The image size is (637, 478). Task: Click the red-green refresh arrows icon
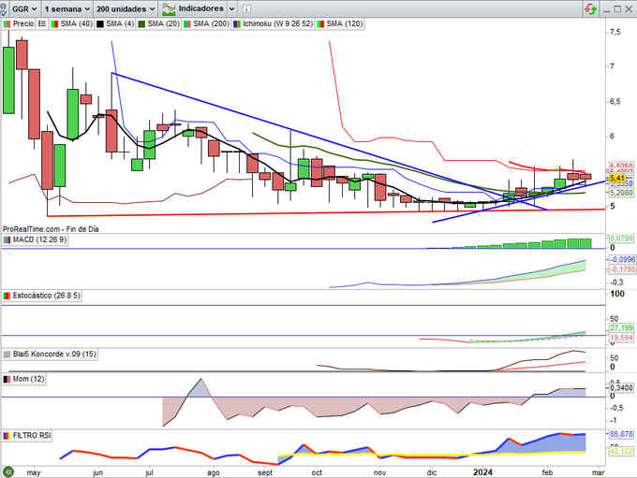pyautogui.click(x=590, y=7)
